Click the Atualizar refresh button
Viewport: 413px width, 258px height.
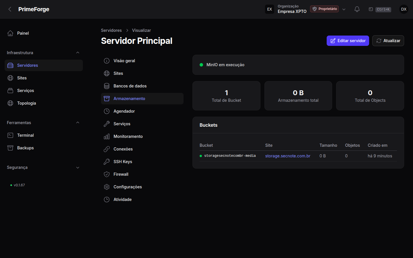[388, 41]
